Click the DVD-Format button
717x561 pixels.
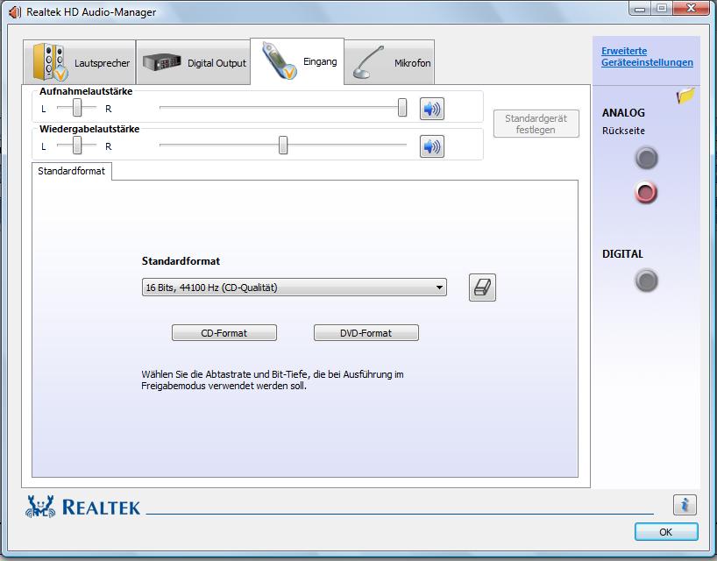click(x=366, y=333)
